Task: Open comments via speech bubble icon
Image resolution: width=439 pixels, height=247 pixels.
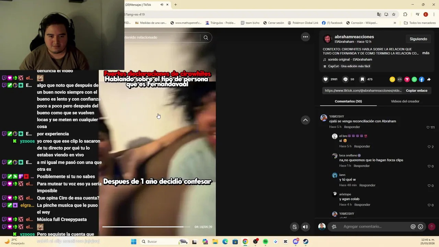Action: point(345,79)
